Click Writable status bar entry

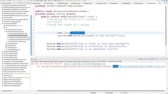pos(93,93)
